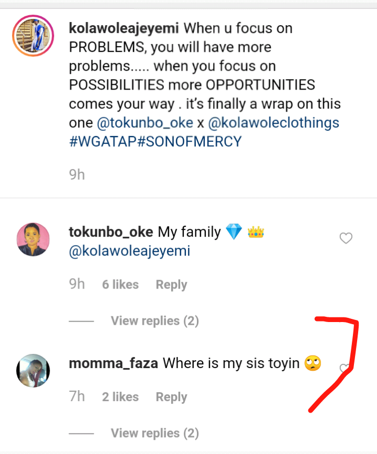Like the tokunbo_oke comment with heart
The image size is (377, 454).
click(x=346, y=239)
